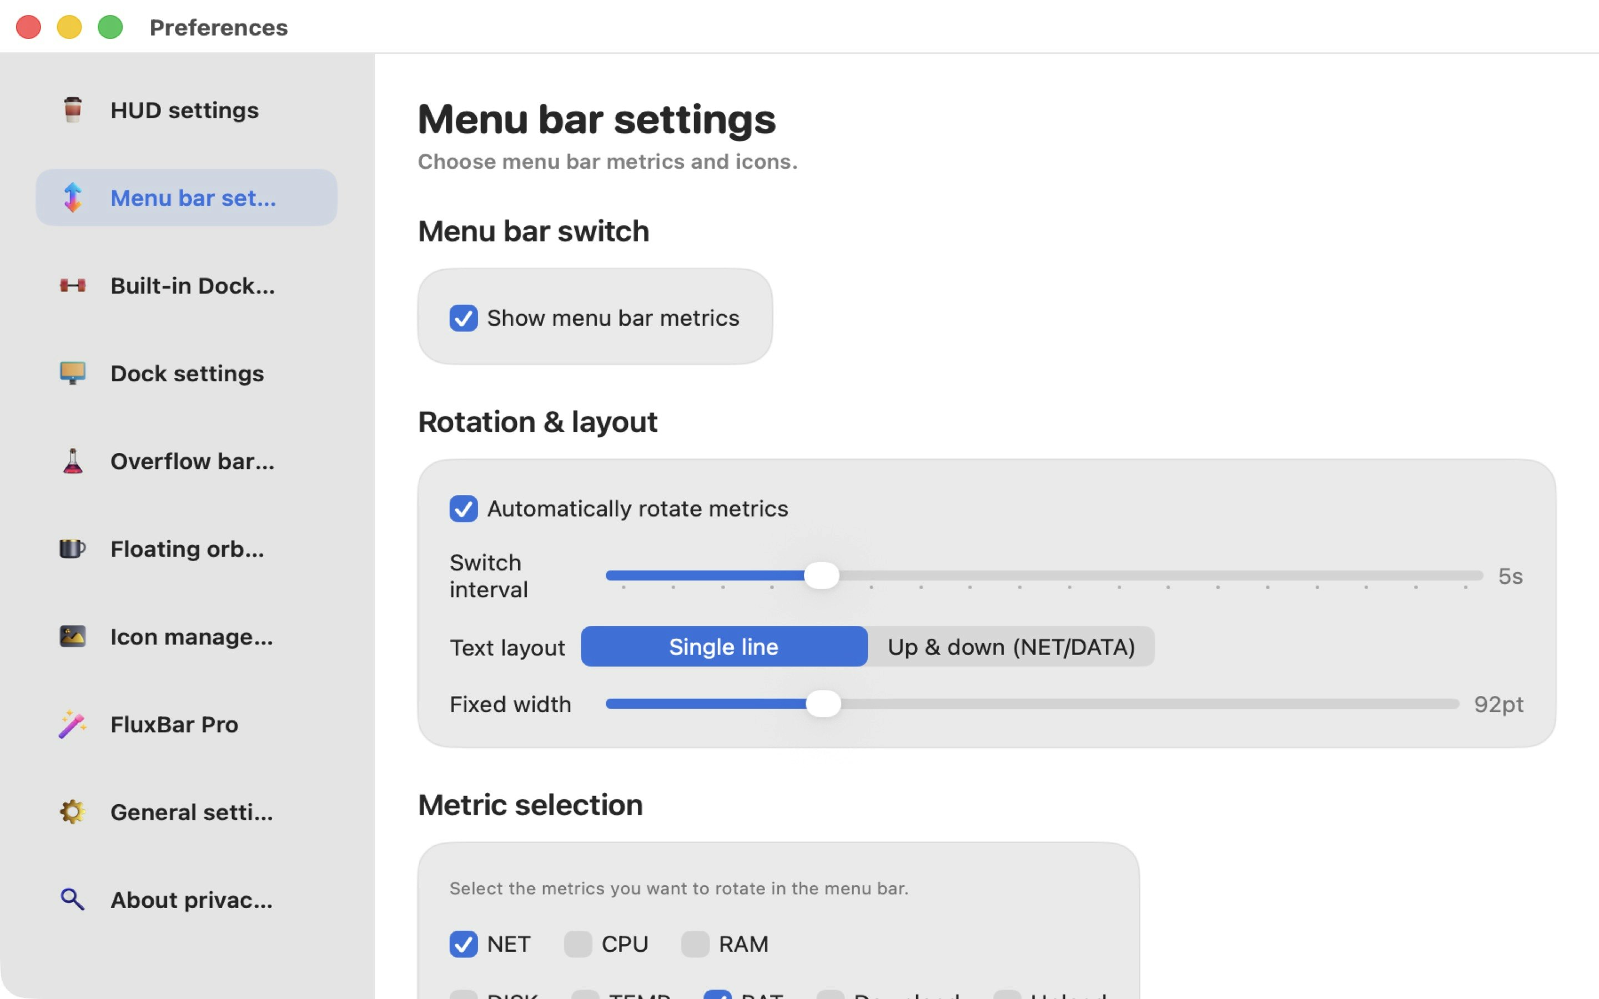Click the green zoom window button
1599x999 pixels.
[110, 27]
